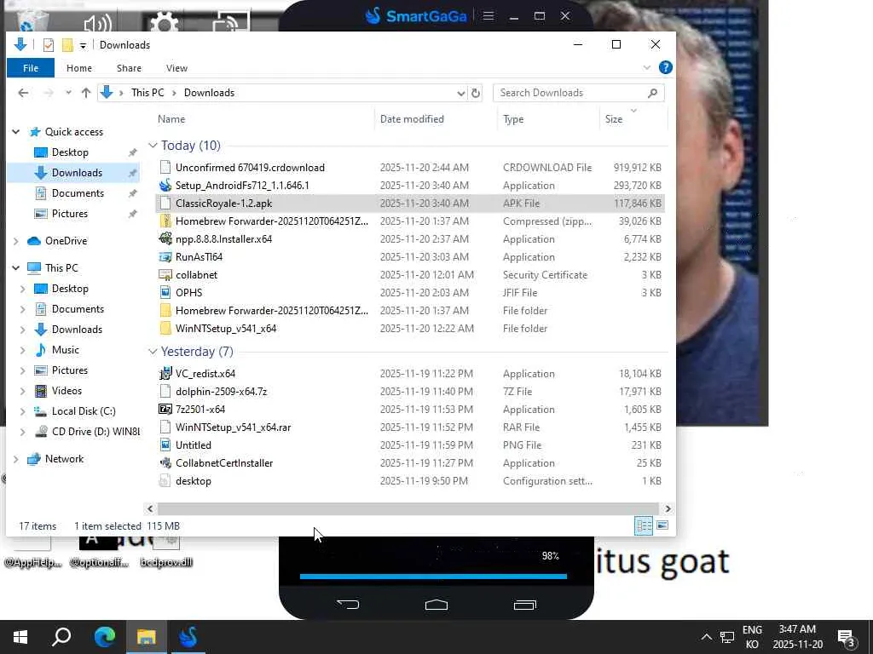Open the recent locations dropdown arrow

tap(68, 93)
